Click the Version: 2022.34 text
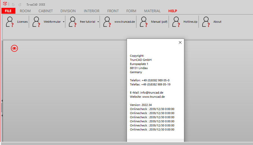 pyautogui.click(x=141, y=105)
